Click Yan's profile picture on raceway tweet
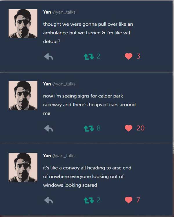The image size is (174, 217). click(x=23, y=95)
